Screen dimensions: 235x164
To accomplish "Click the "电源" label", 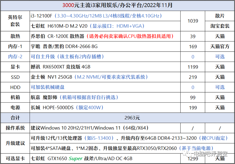I will (15, 108).
